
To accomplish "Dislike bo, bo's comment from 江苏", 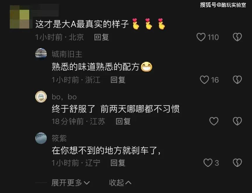I will [237, 121].
